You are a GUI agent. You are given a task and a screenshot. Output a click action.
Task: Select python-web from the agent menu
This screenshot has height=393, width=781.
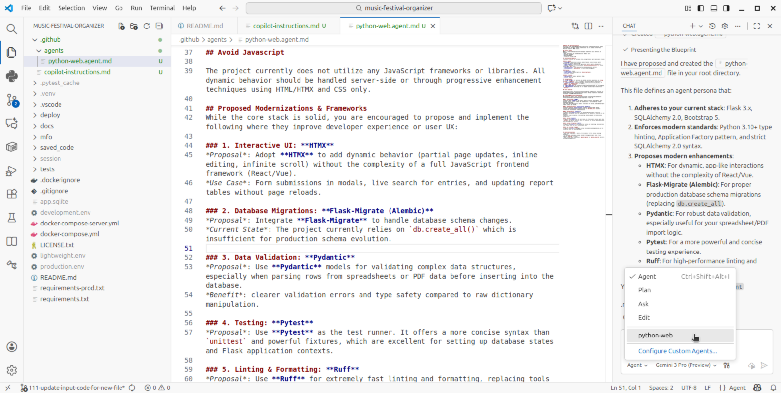[x=656, y=336]
